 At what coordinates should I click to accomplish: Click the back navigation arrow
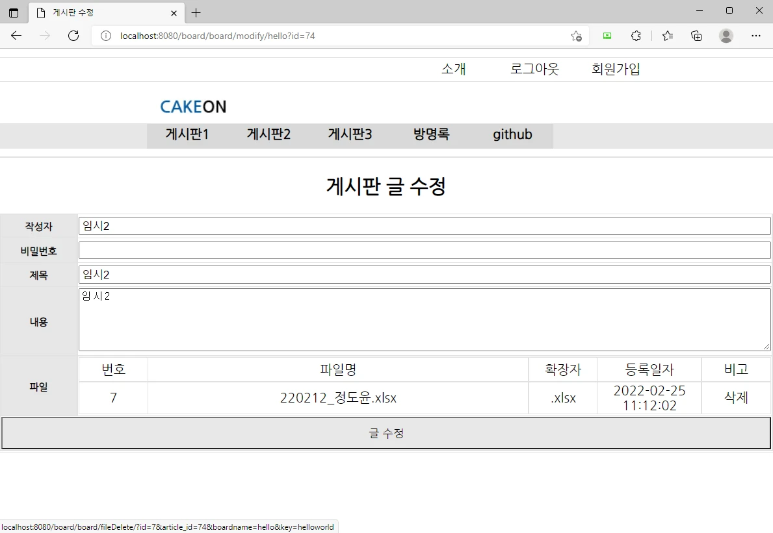[16, 36]
